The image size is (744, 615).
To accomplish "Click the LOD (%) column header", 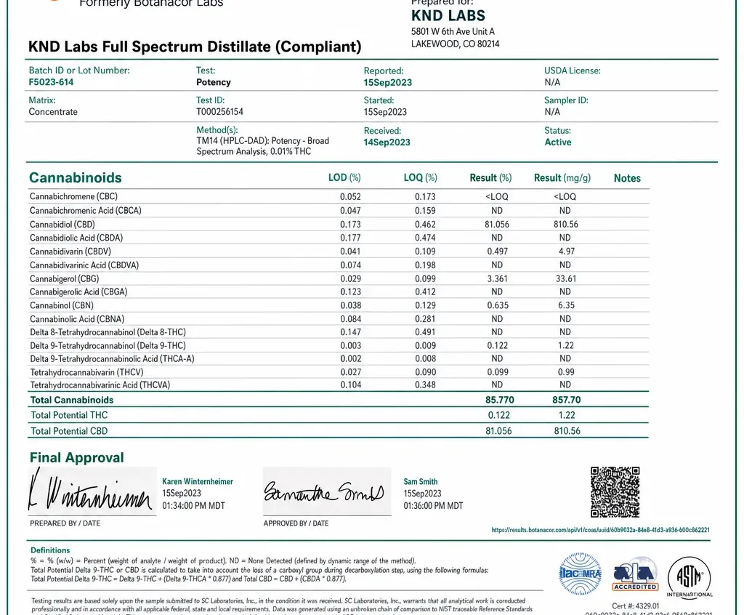I will pos(344,177).
